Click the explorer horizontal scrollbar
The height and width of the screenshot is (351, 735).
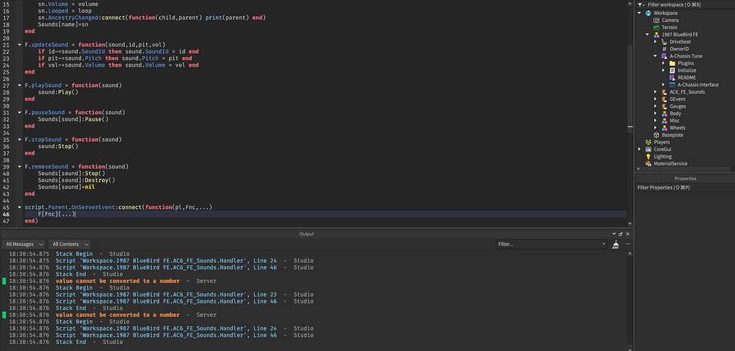click(685, 169)
